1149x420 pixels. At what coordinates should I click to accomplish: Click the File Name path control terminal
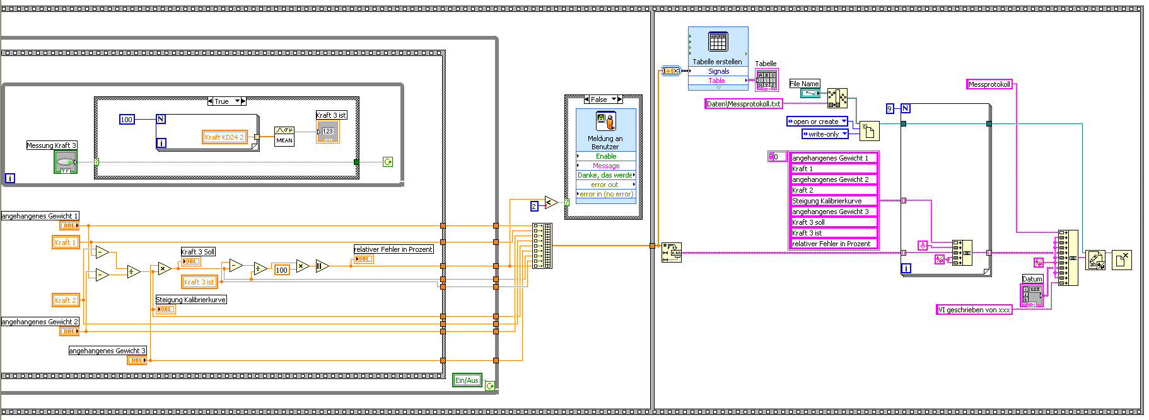[811, 93]
